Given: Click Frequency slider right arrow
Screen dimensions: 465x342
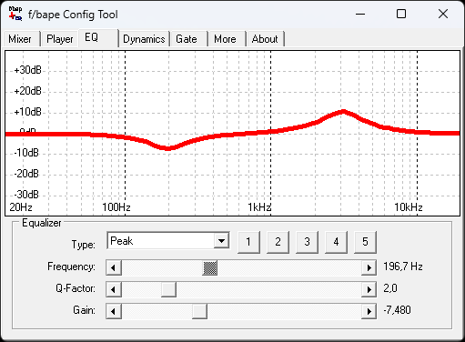Looking at the screenshot, I should [369, 267].
